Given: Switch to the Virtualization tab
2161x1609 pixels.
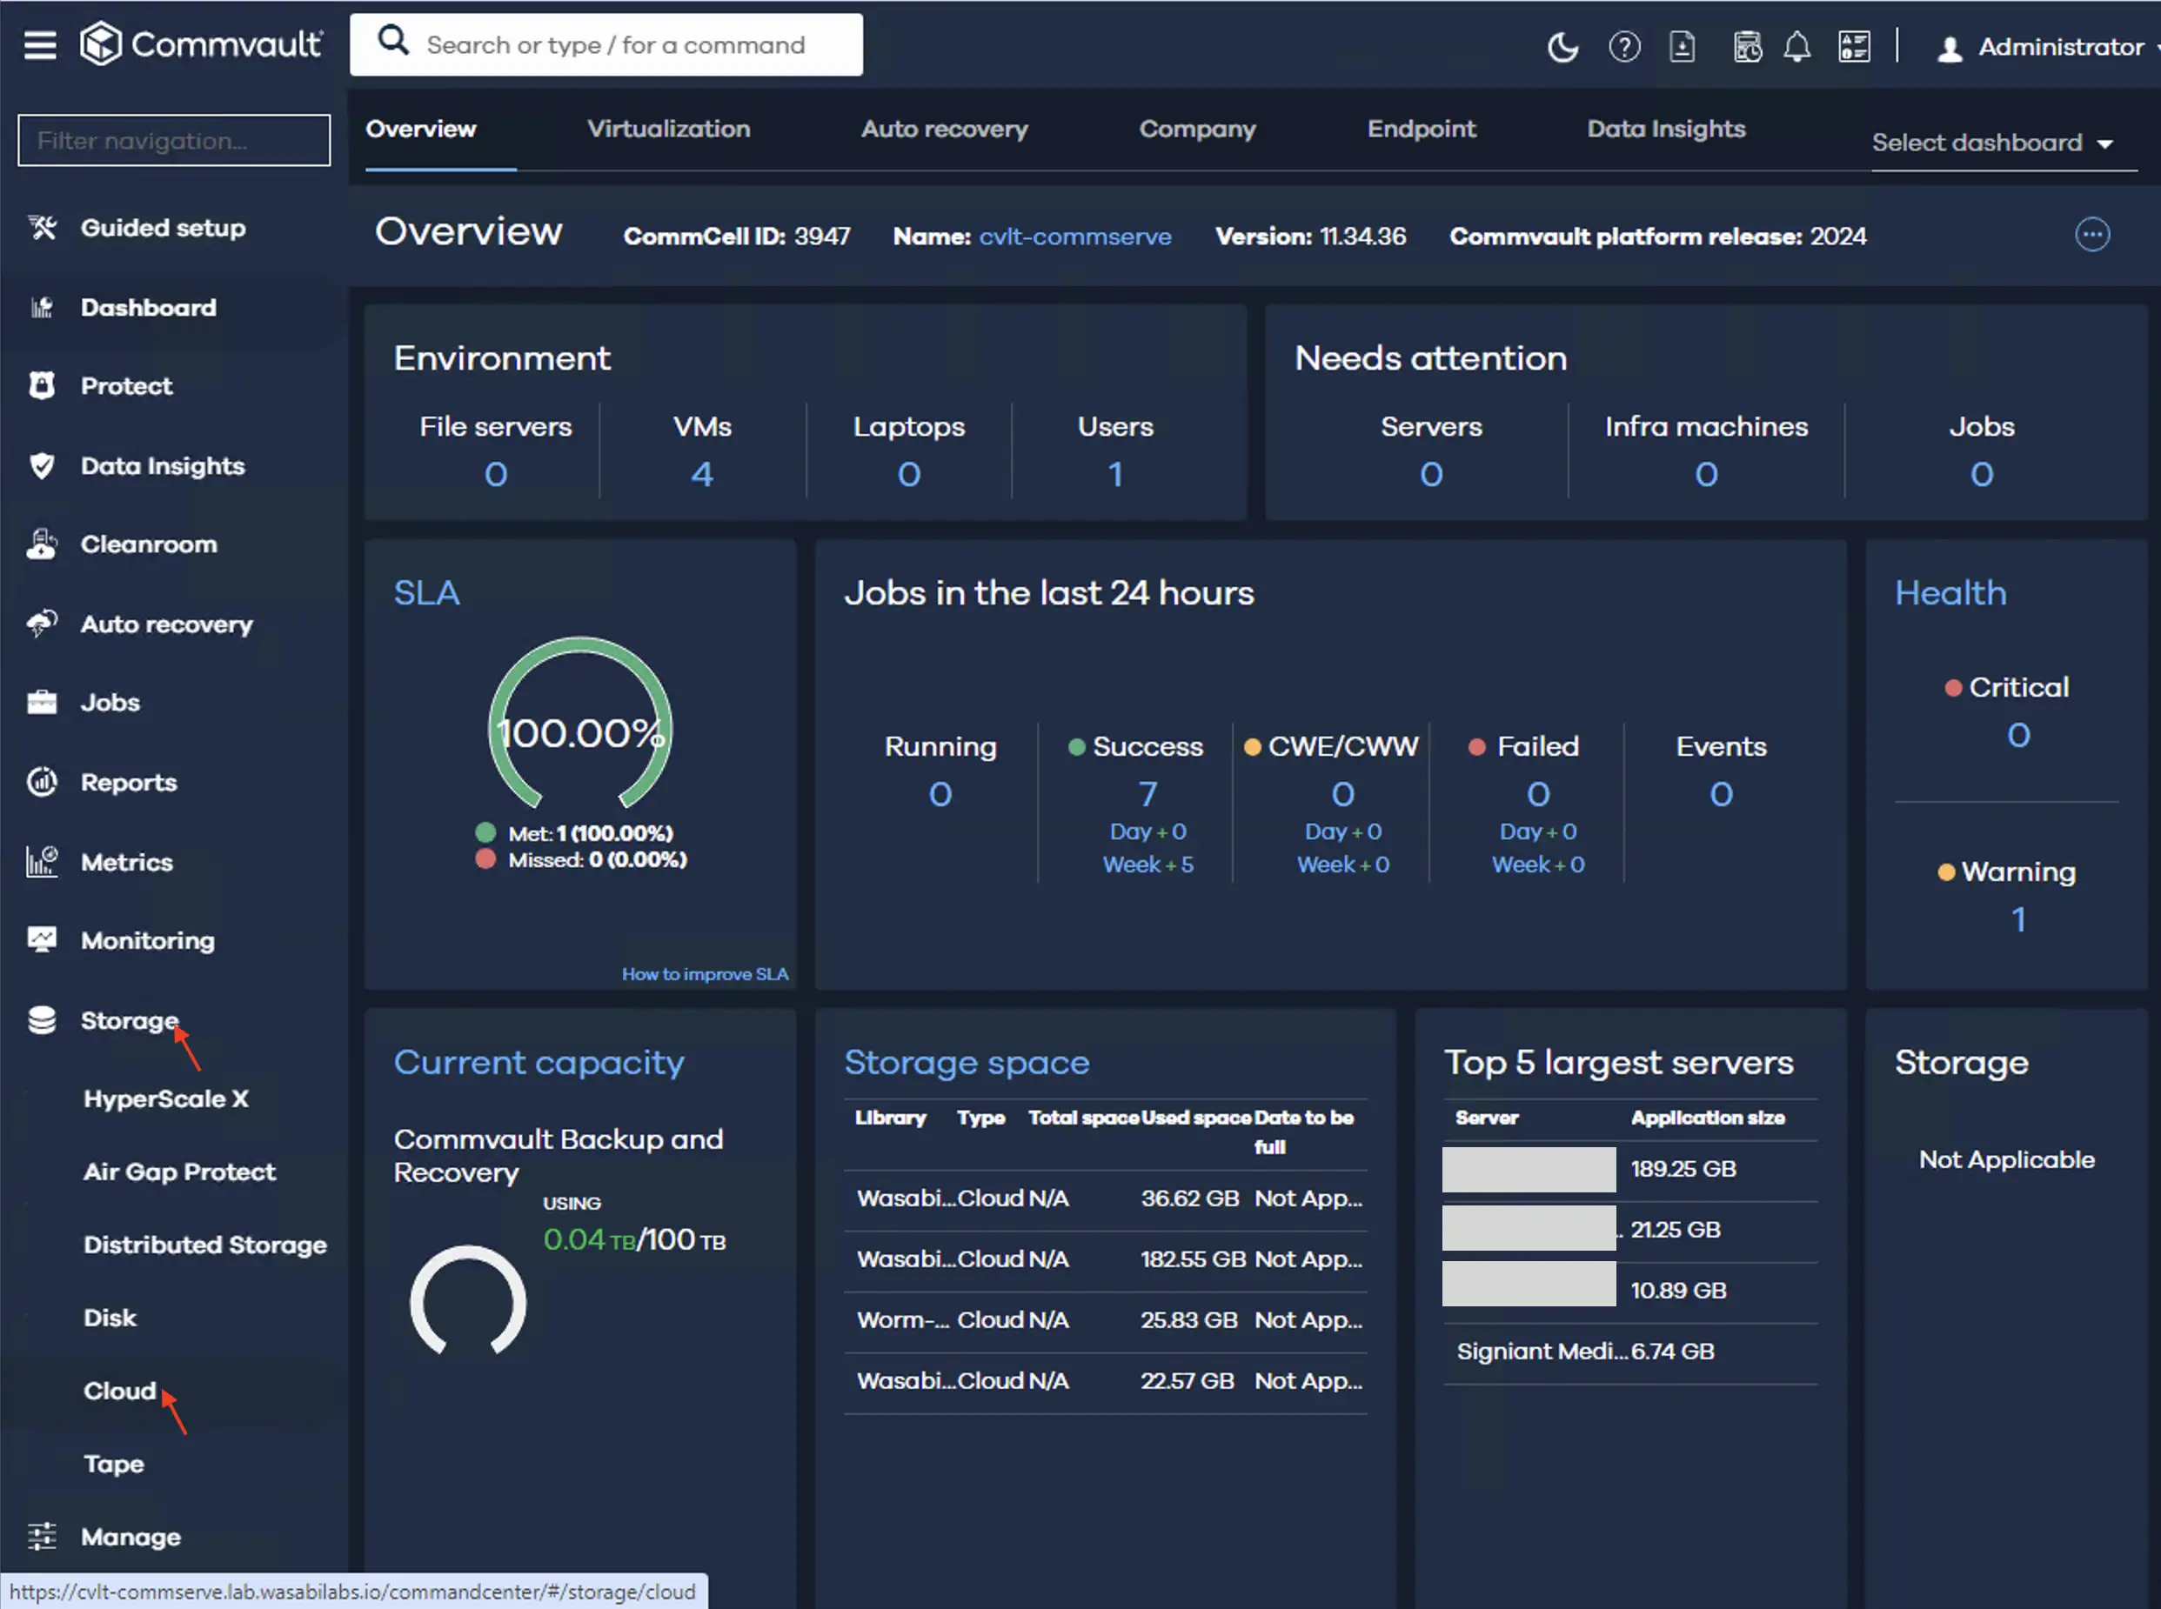Looking at the screenshot, I should pyautogui.click(x=668, y=129).
